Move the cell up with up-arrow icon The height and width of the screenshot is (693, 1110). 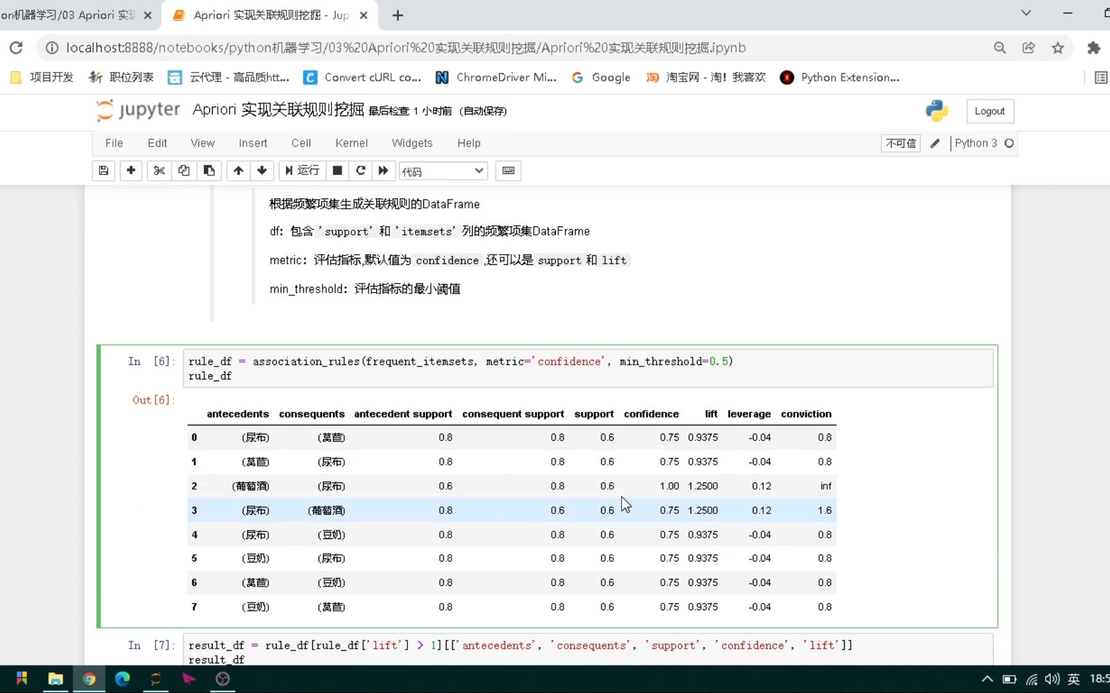pos(238,171)
